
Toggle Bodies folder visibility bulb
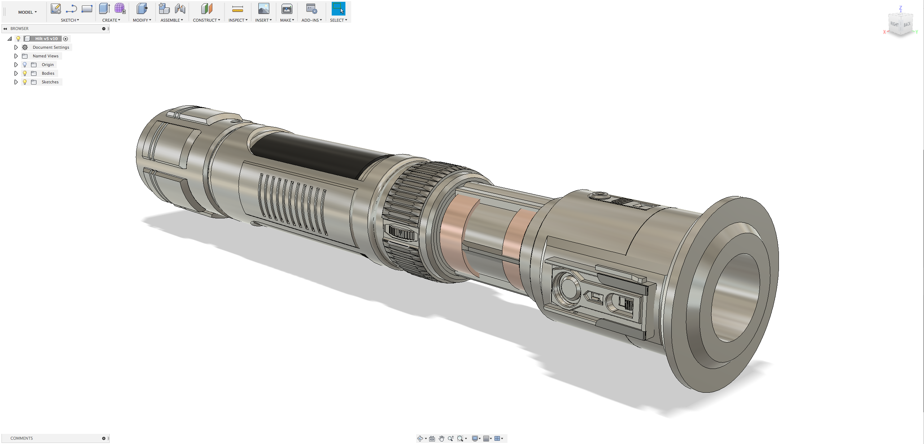point(25,73)
